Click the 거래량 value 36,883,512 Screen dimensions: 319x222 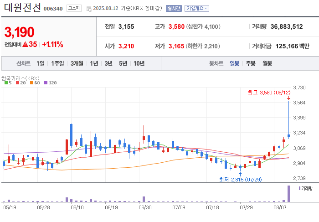287,26
